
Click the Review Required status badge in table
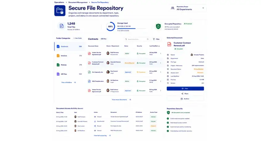click(129, 63)
